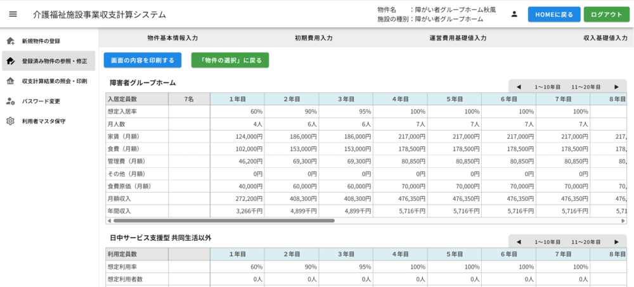Click the horizontal scrollbar thumb under the table
The width and height of the screenshot is (634, 287).
(x=224, y=220)
